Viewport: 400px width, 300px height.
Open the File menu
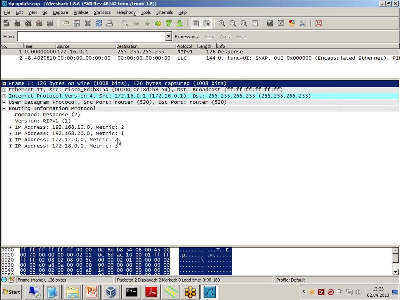(7, 12)
